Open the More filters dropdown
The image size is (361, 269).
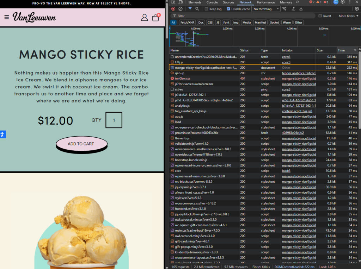348,16
